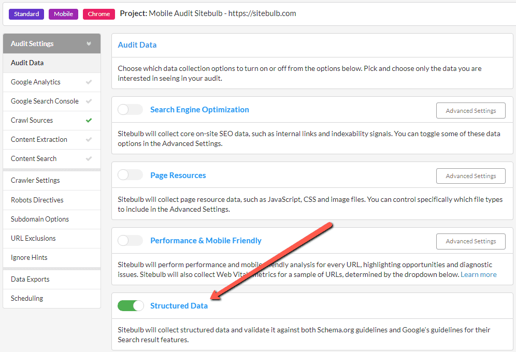Click the project title text with sitebulb.com URL

click(208, 13)
